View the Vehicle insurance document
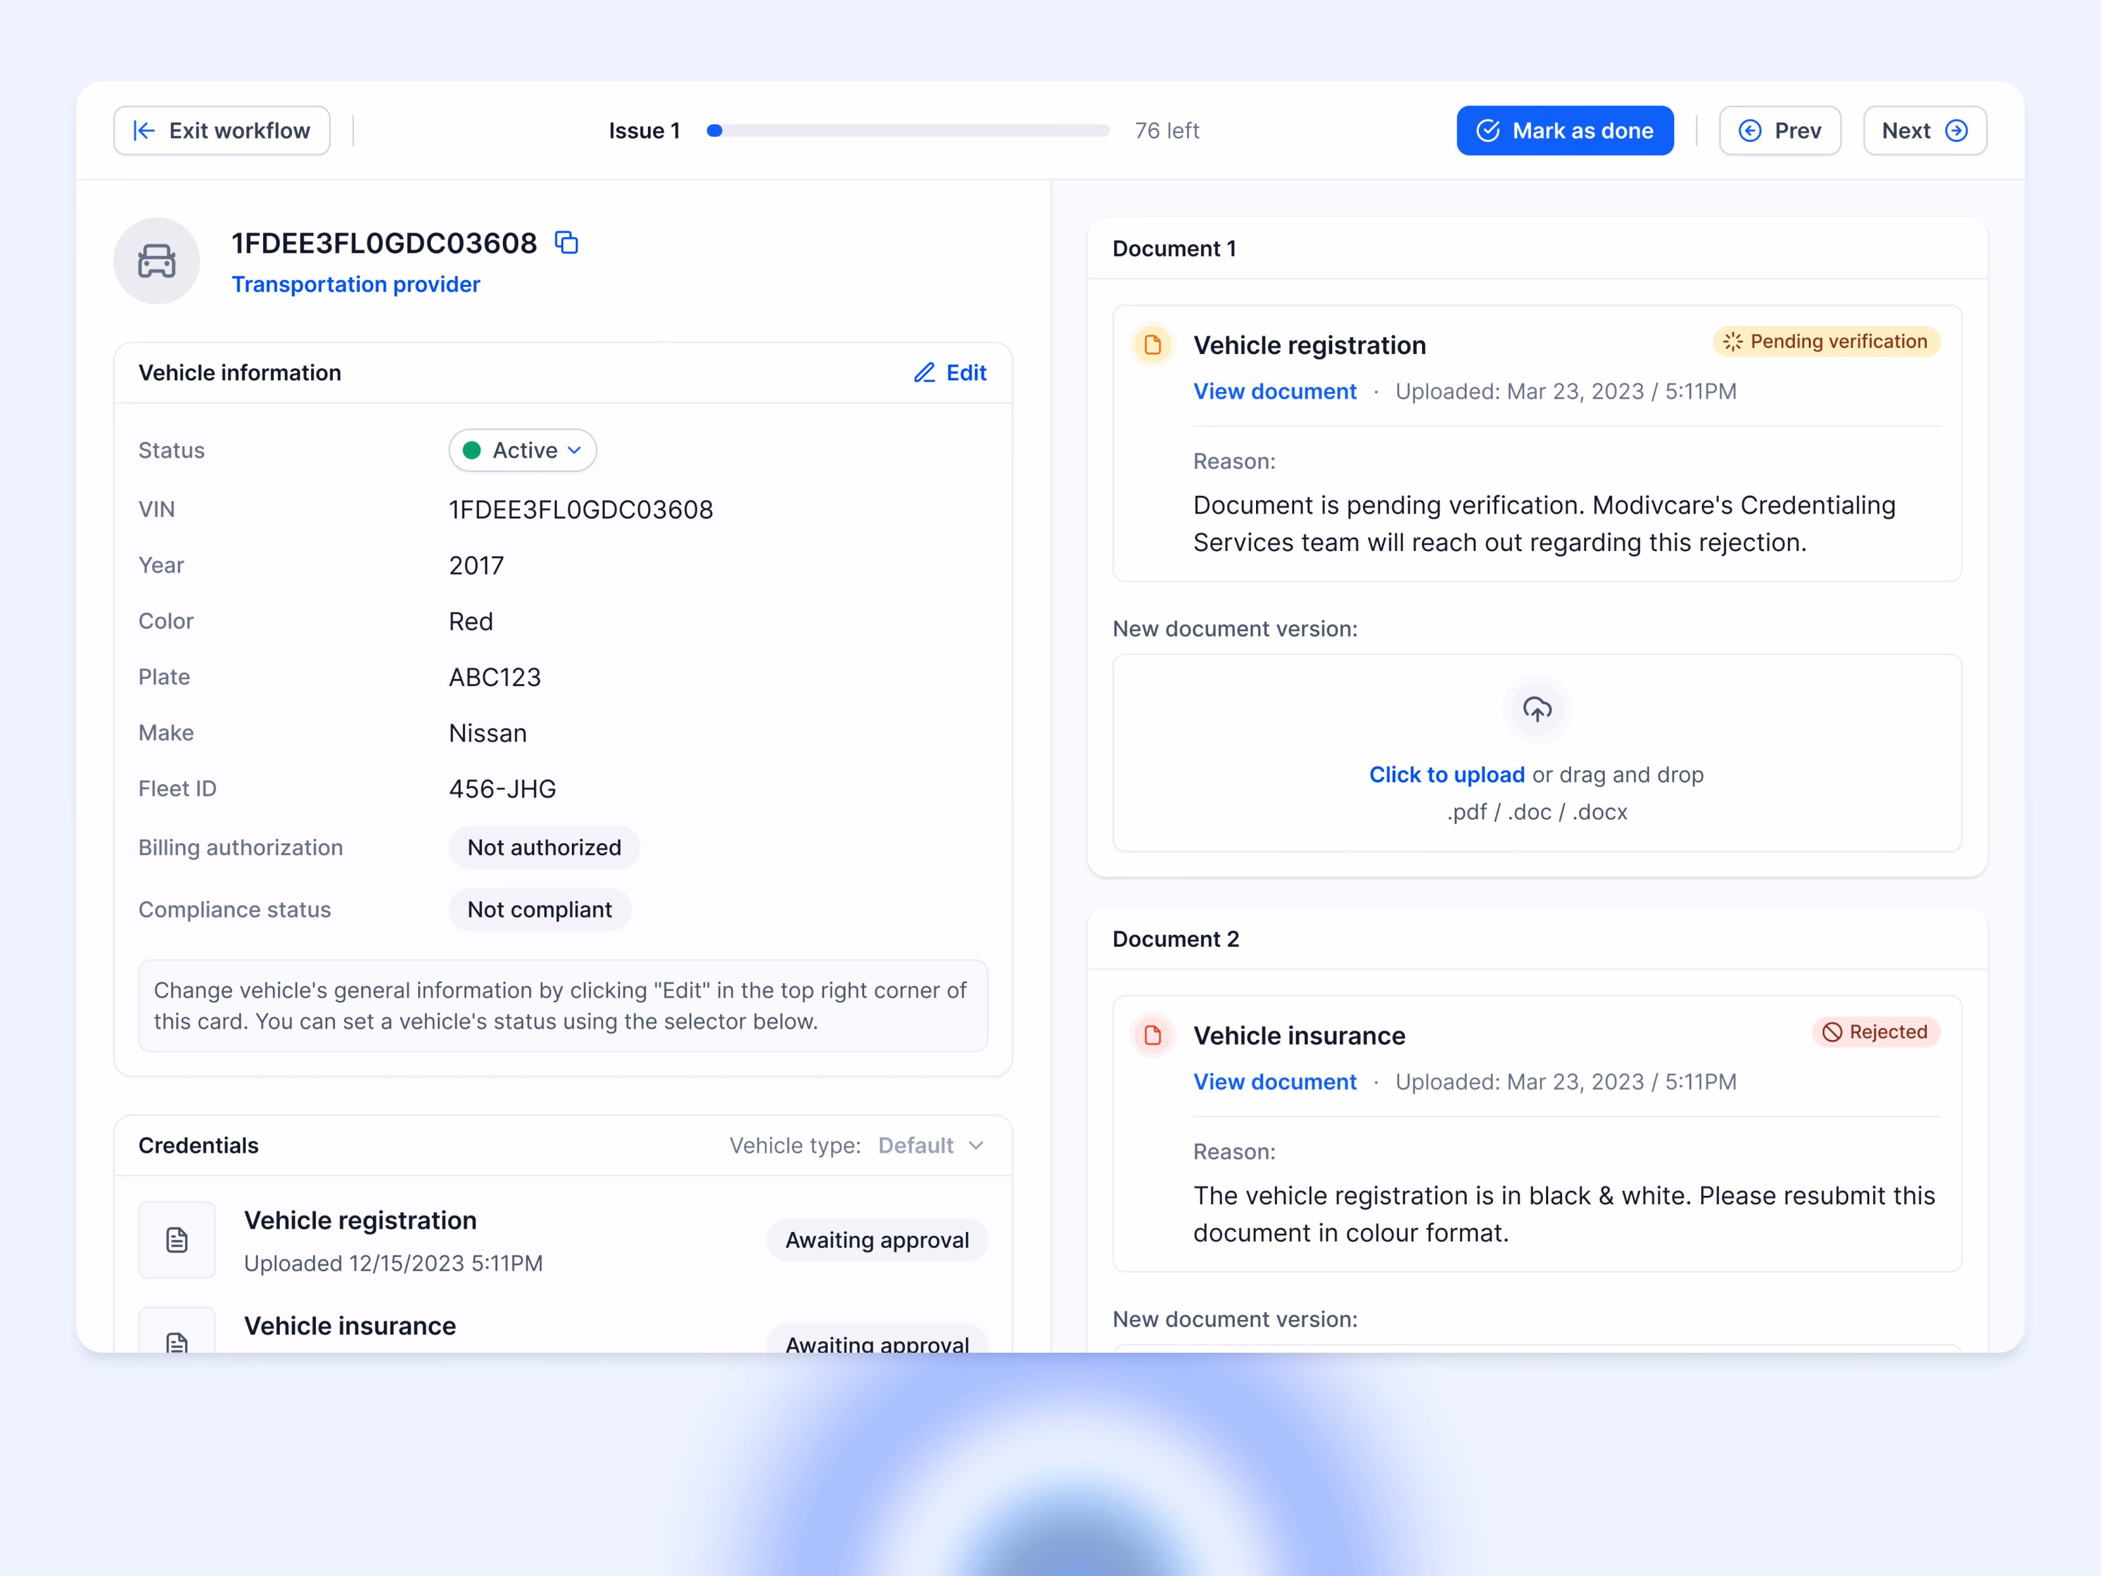Viewport: 2101px width, 1576px height. coord(1274,1082)
